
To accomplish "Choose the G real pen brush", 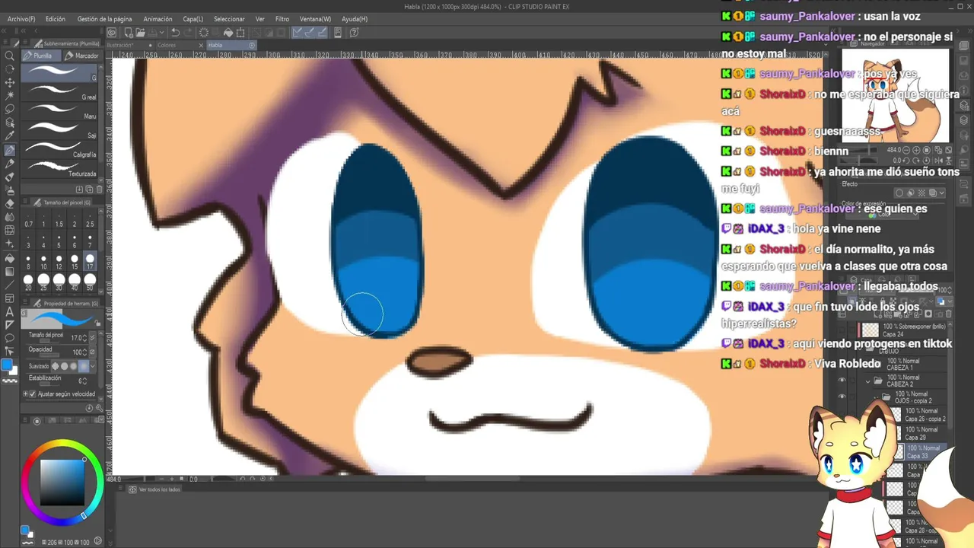I will (x=60, y=91).
